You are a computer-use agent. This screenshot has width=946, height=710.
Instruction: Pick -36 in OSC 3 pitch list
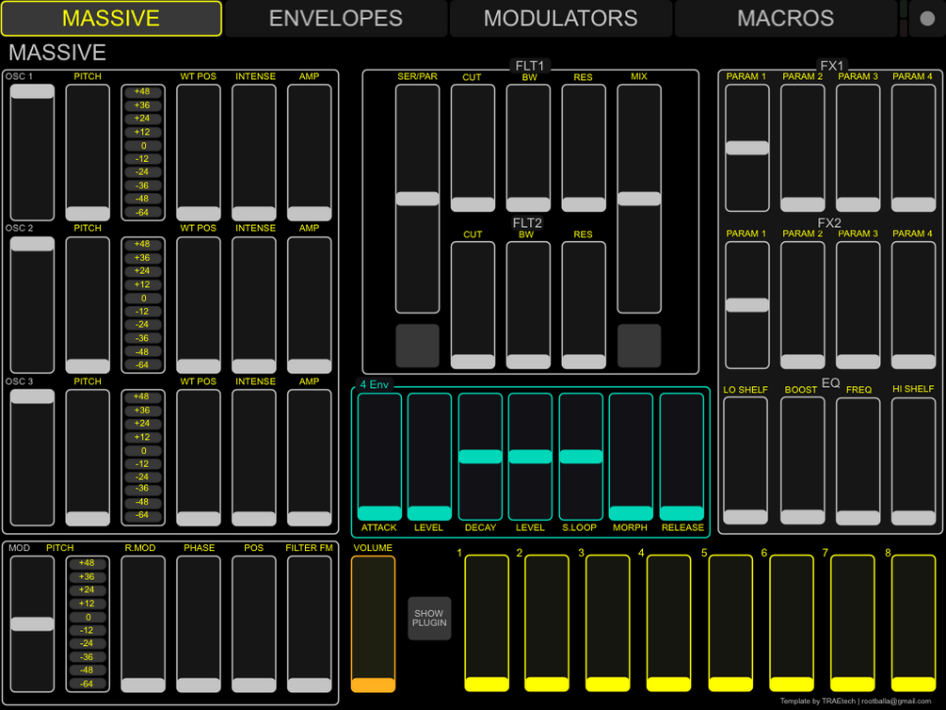point(143,489)
